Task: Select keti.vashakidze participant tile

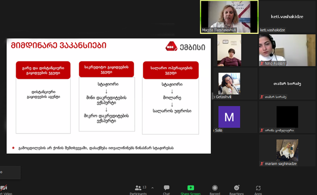Action: point(287,17)
